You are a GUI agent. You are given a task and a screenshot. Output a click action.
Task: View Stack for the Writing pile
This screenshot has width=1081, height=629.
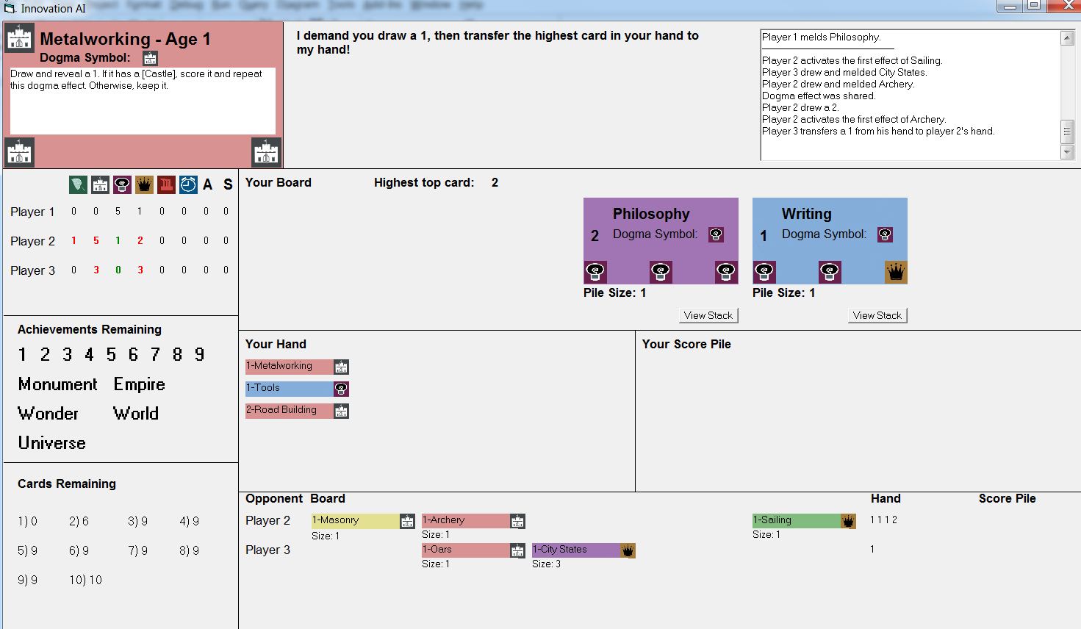877,315
